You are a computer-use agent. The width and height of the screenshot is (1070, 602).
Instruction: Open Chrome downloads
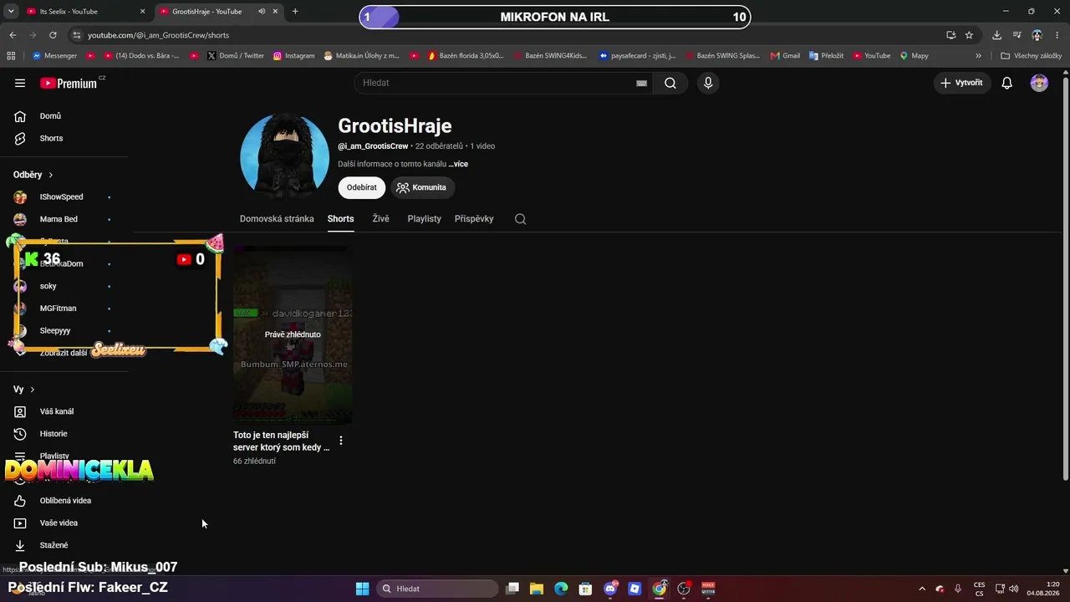coord(996,35)
